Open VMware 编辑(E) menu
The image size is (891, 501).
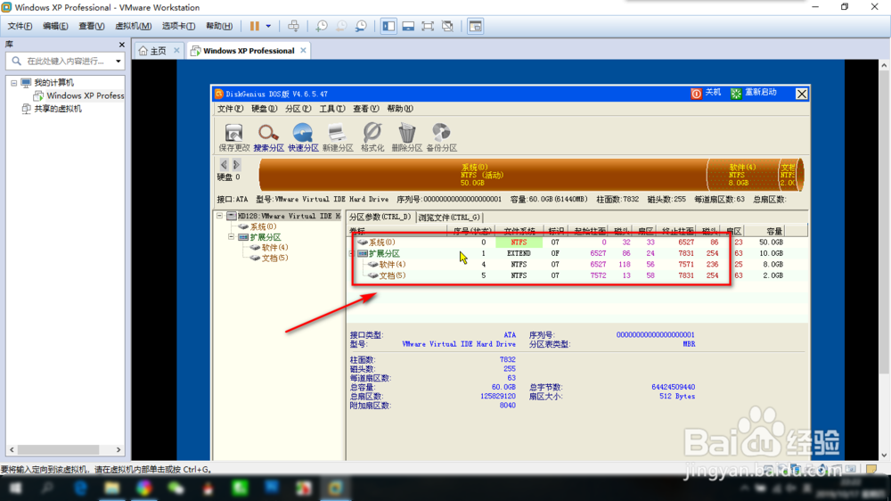55,26
